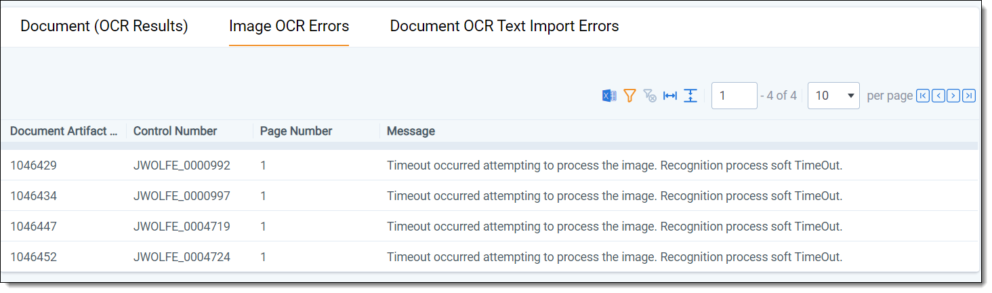
Task: Select row with control number JWOLFE_0000992
Action: (182, 165)
